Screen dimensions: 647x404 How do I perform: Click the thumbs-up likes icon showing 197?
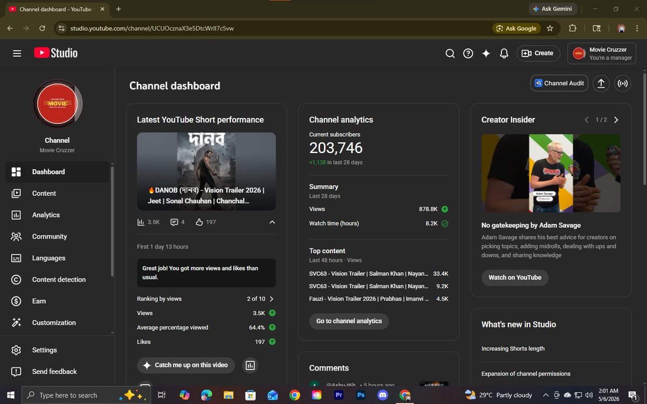click(199, 222)
